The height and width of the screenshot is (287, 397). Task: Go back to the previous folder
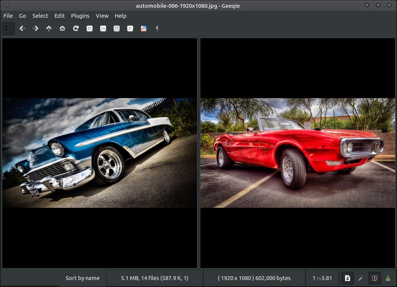click(x=22, y=29)
